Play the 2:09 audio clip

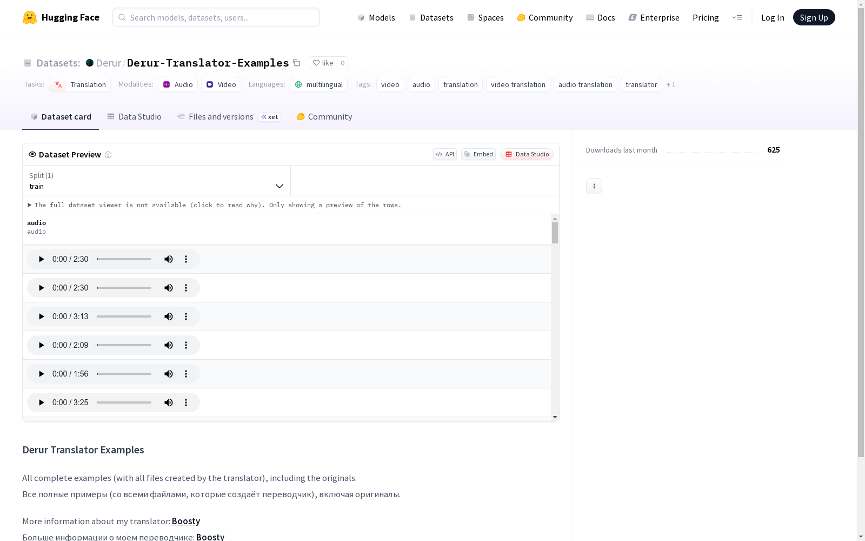pyautogui.click(x=41, y=345)
